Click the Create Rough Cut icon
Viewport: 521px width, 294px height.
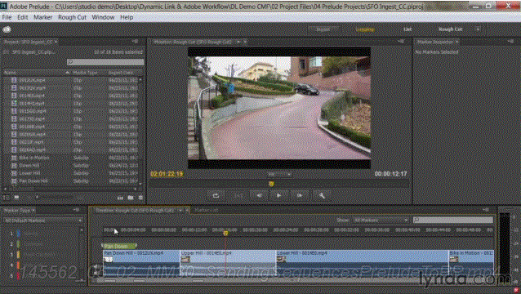coord(120,198)
